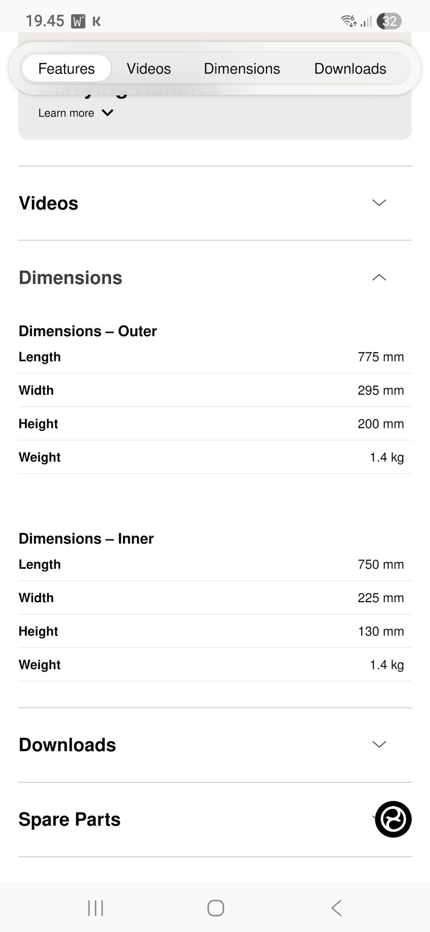Click the Learn more link
This screenshot has height=932, width=430.
click(66, 113)
